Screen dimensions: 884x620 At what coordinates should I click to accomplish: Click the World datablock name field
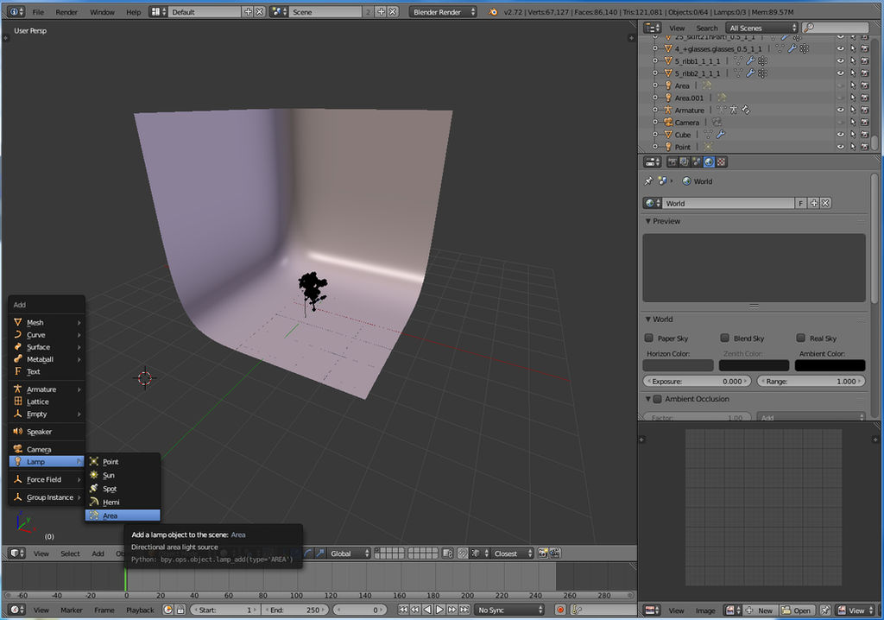click(729, 203)
